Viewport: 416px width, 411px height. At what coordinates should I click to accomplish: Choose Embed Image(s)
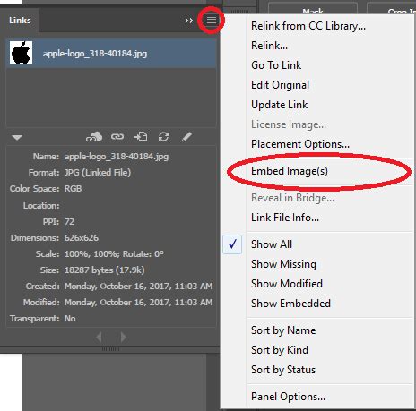(x=290, y=171)
